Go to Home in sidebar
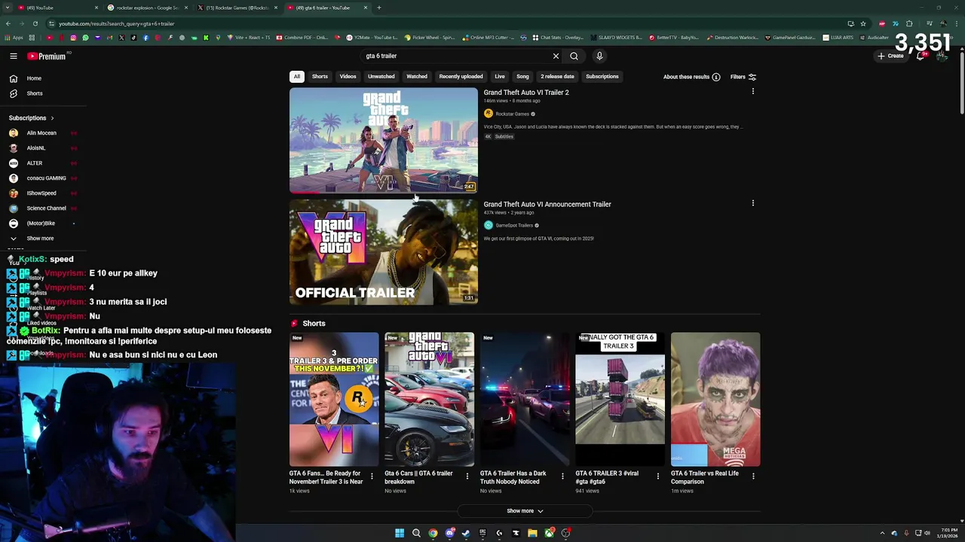 point(34,78)
